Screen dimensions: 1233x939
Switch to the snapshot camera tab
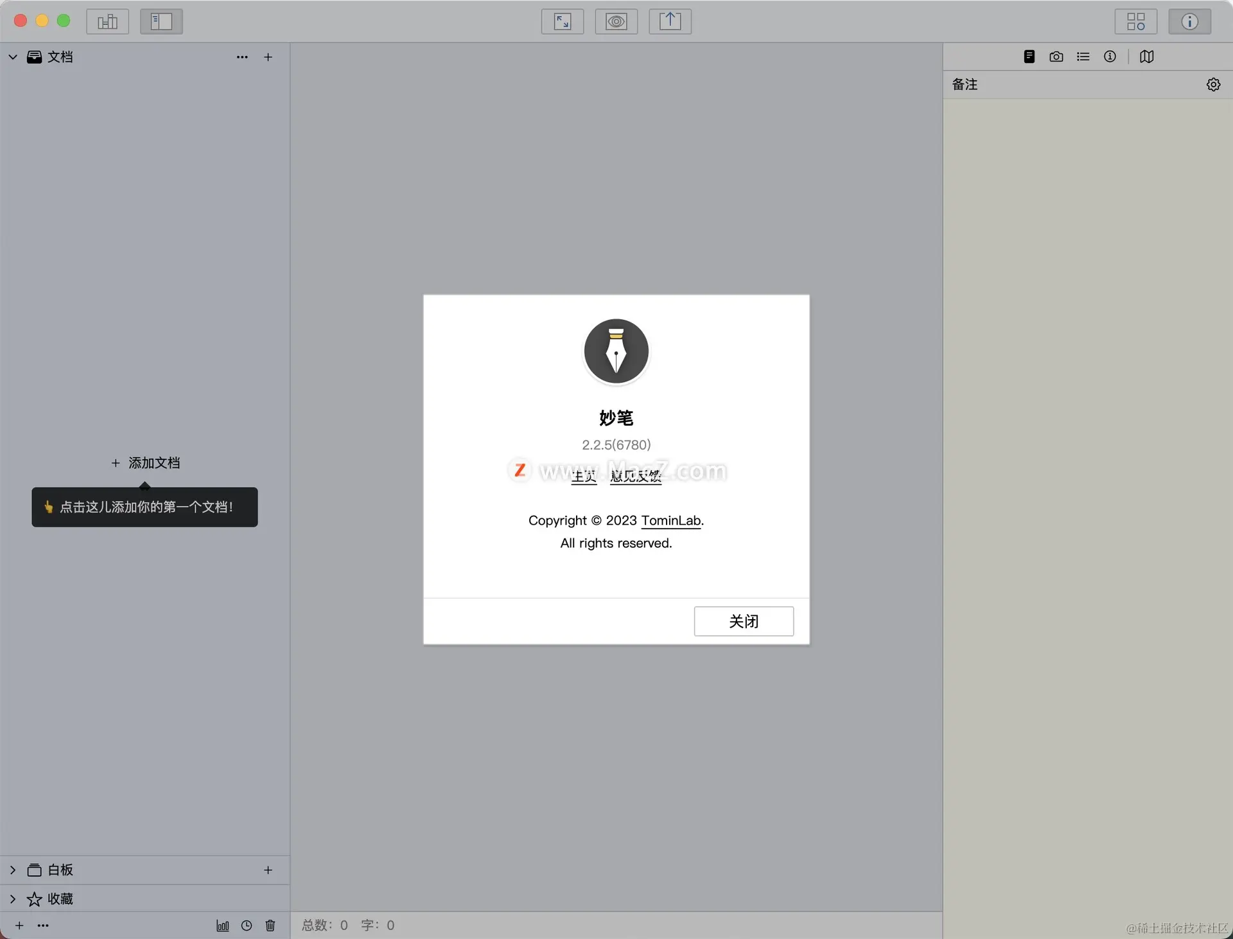1056,57
